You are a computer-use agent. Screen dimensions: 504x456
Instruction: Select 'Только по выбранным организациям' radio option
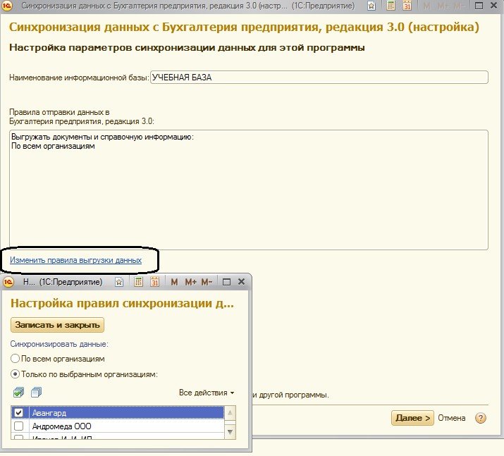(x=15, y=374)
